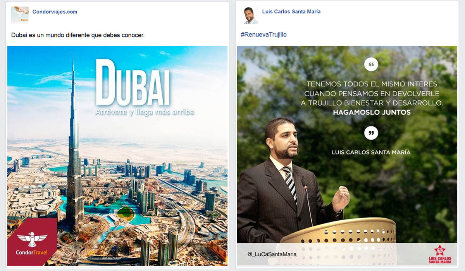The height and width of the screenshot is (271, 465).
Task: Open the Dubai skyline post image
Action: click(x=117, y=156)
